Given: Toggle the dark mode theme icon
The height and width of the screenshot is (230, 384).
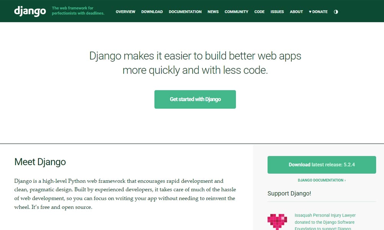Looking at the screenshot, I should [x=336, y=11].
